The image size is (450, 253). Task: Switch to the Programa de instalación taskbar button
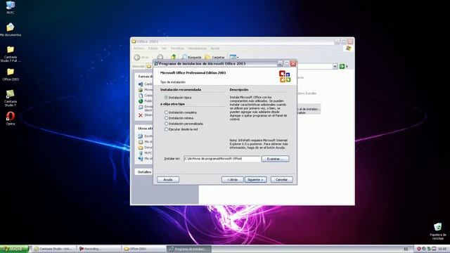tap(189, 249)
